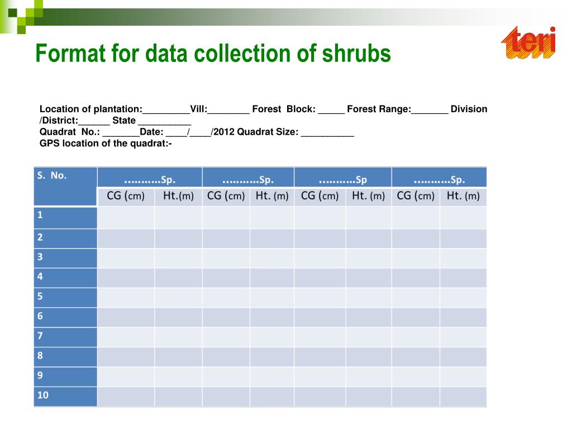
Task: Click the 'CG (cm)' header under fourth species
Action: 416,197
